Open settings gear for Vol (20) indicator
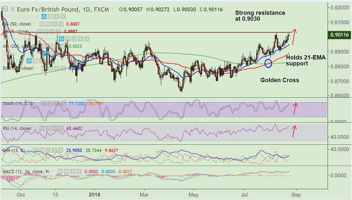This screenshot has width=352, height=200. pyautogui.click(x=35, y=61)
